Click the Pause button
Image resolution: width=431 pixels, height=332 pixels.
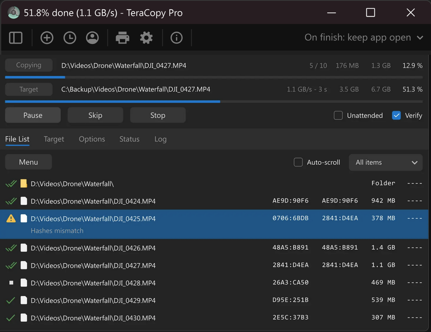33,115
